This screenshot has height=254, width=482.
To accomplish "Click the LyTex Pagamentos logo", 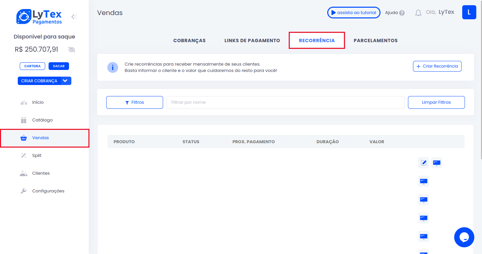I will (x=39, y=16).
